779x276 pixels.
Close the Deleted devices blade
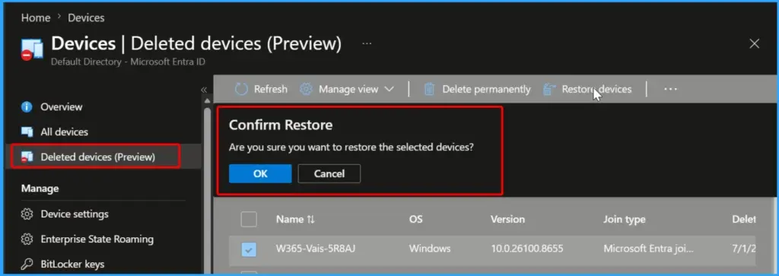coord(754,43)
